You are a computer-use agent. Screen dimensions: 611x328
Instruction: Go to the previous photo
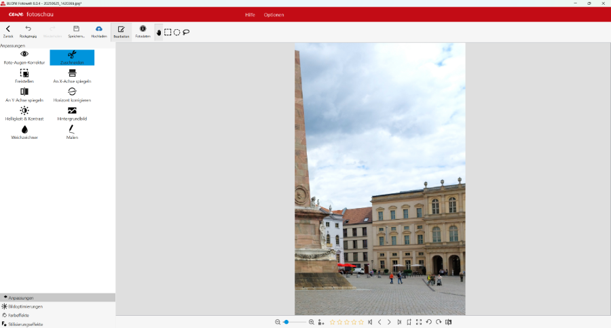pyautogui.click(x=379, y=322)
